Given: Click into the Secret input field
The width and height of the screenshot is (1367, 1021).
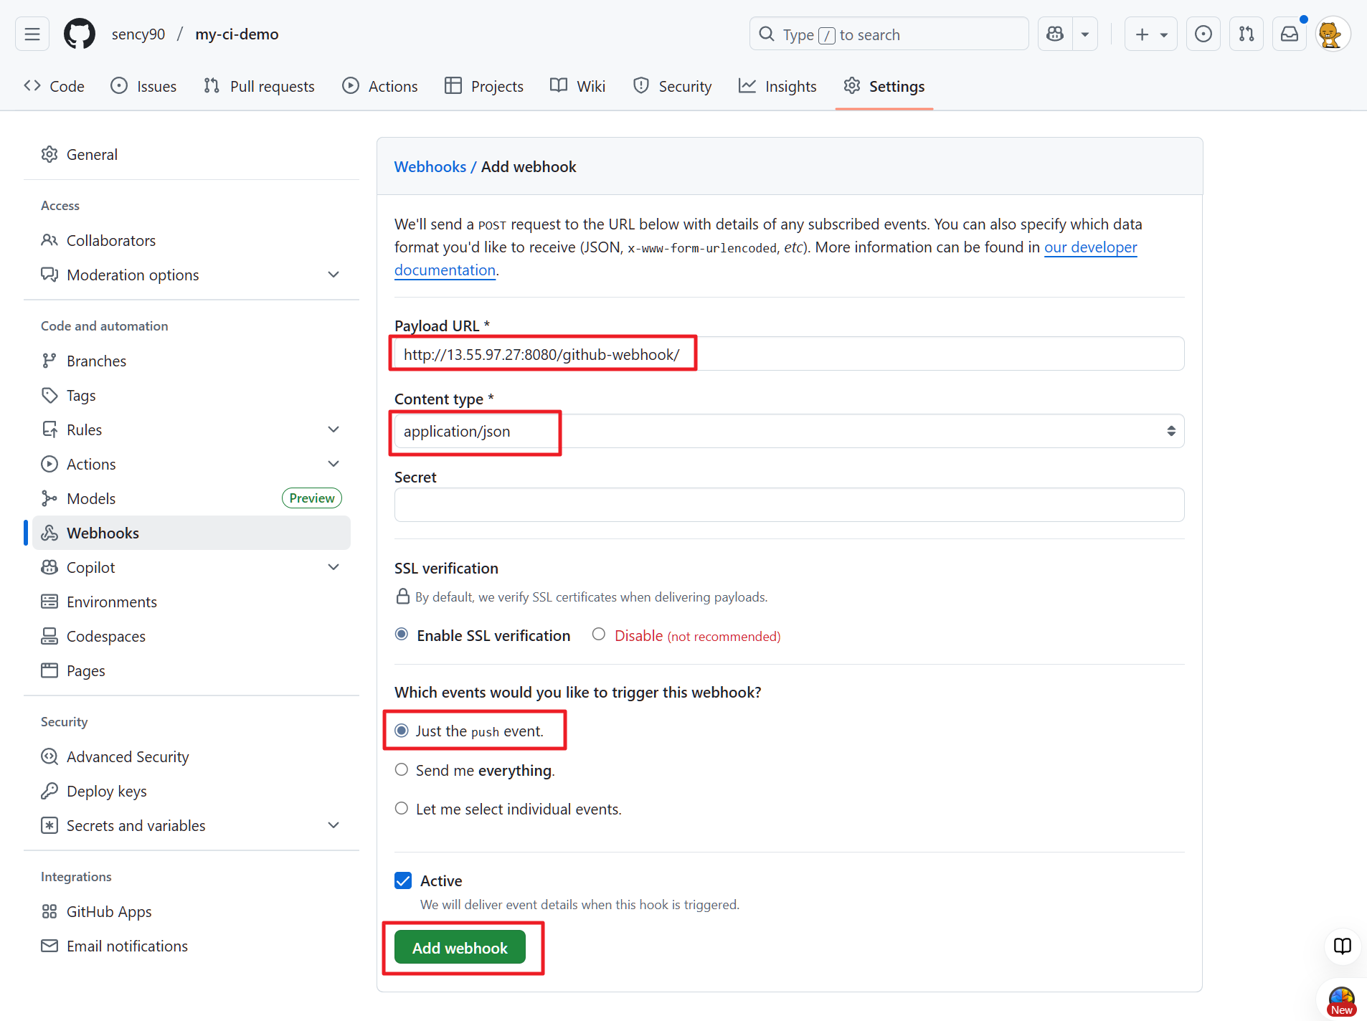Looking at the screenshot, I should tap(789, 505).
